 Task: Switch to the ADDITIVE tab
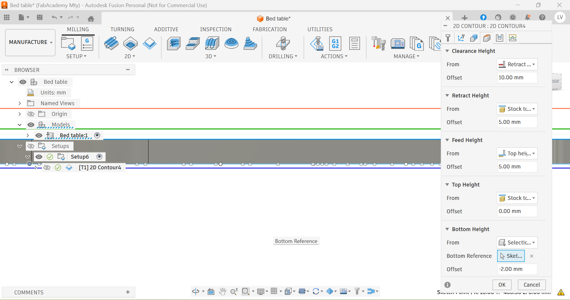166,29
